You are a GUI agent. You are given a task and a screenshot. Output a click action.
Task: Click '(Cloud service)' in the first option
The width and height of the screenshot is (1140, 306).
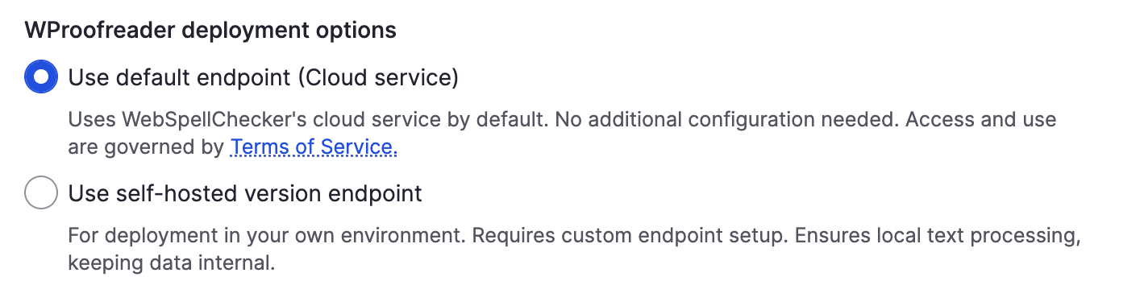[x=377, y=77]
